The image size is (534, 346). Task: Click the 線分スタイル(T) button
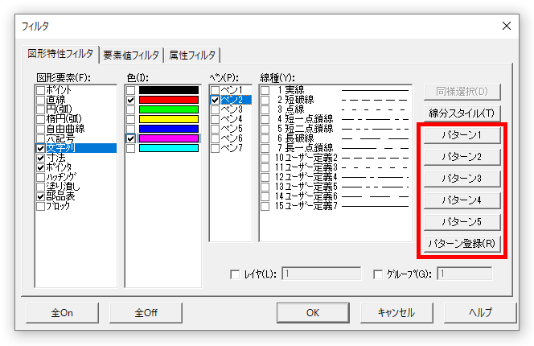click(462, 113)
